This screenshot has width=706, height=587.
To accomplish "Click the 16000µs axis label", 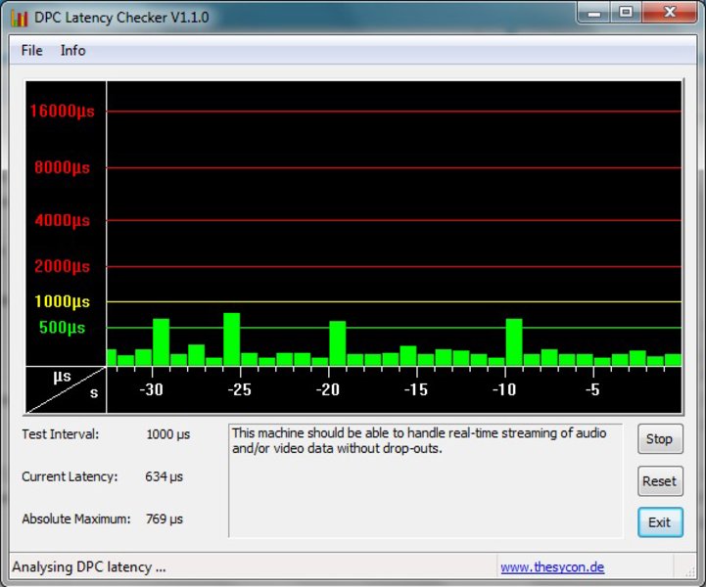I will [62, 111].
